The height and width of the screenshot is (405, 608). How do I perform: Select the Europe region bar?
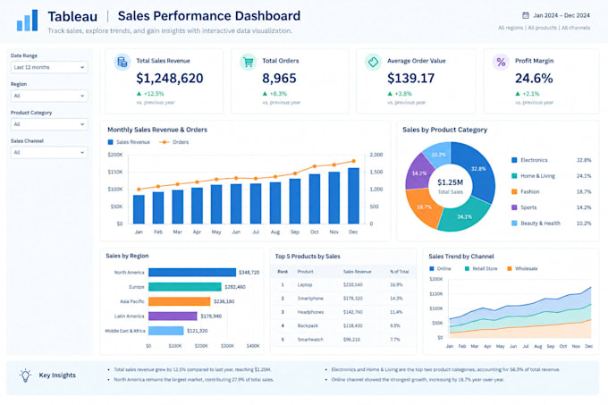point(185,287)
